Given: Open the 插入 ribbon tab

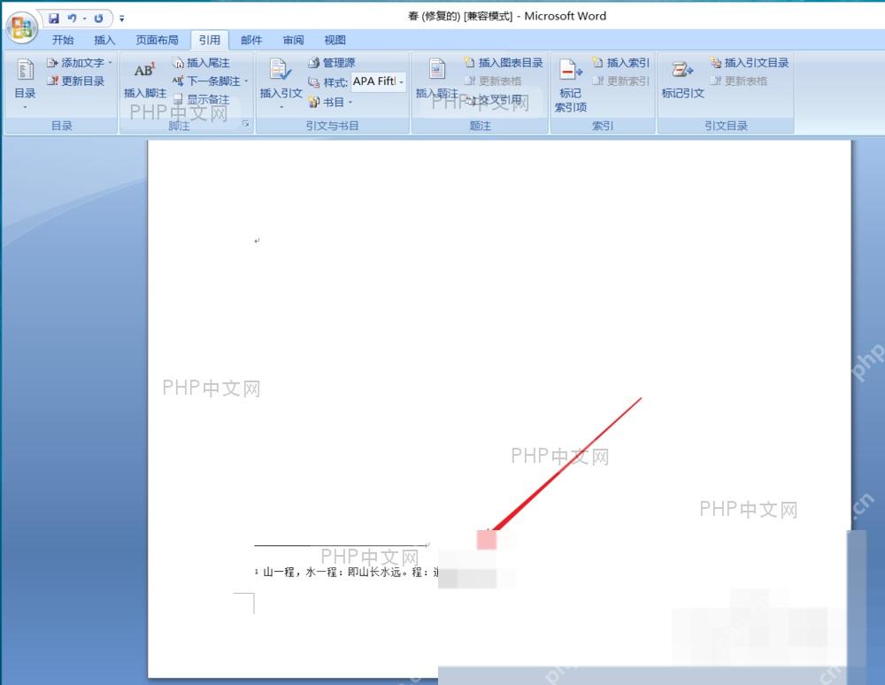Looking at the screenshot, I should (x=104, y=40).
